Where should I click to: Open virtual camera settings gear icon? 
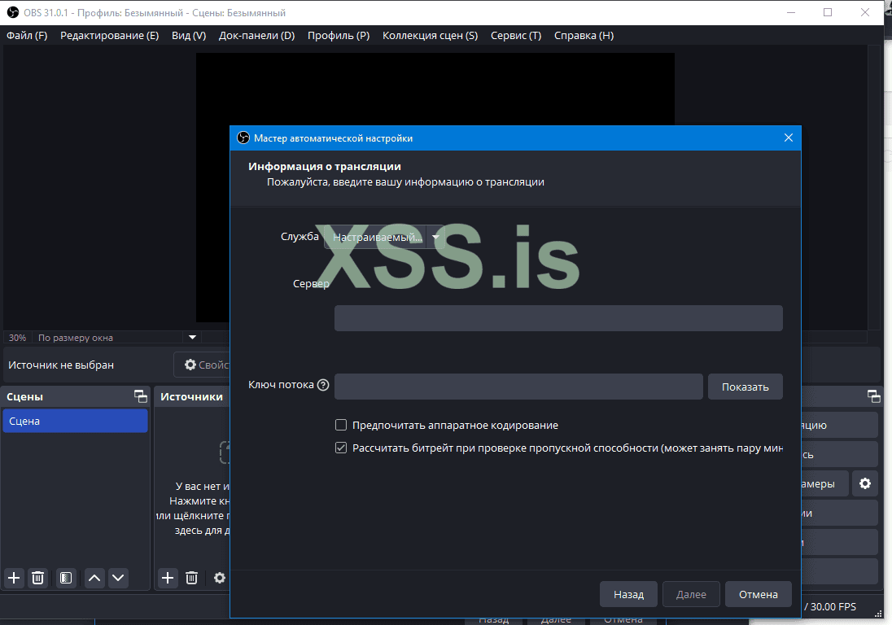point(865,483)
